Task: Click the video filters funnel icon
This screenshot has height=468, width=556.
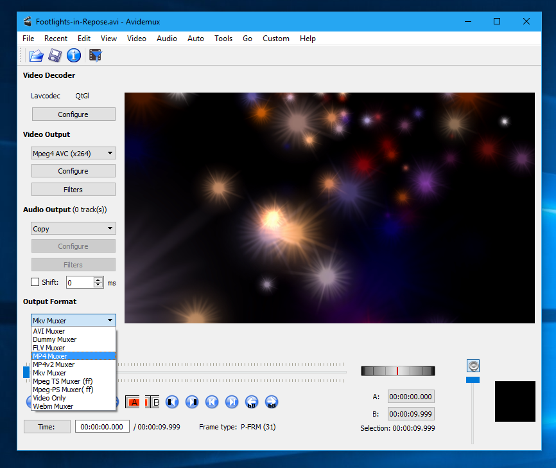Action: tap(96, 56)
